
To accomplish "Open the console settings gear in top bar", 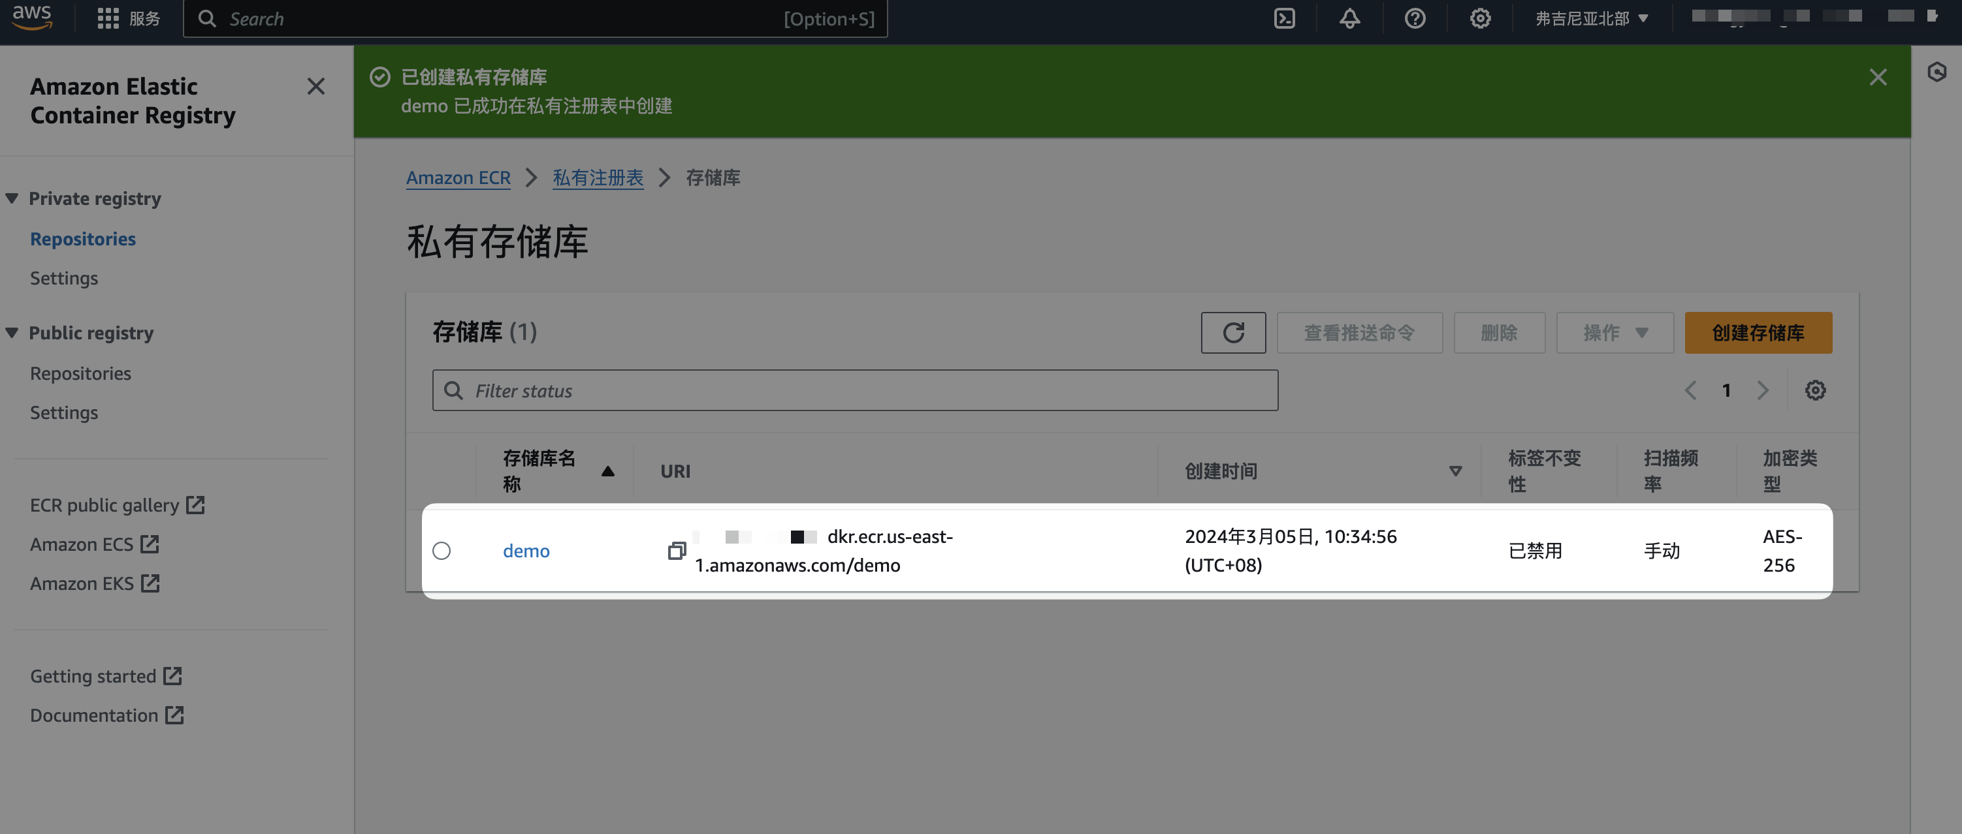I will pyautogui.click(x=1480, y=18).
